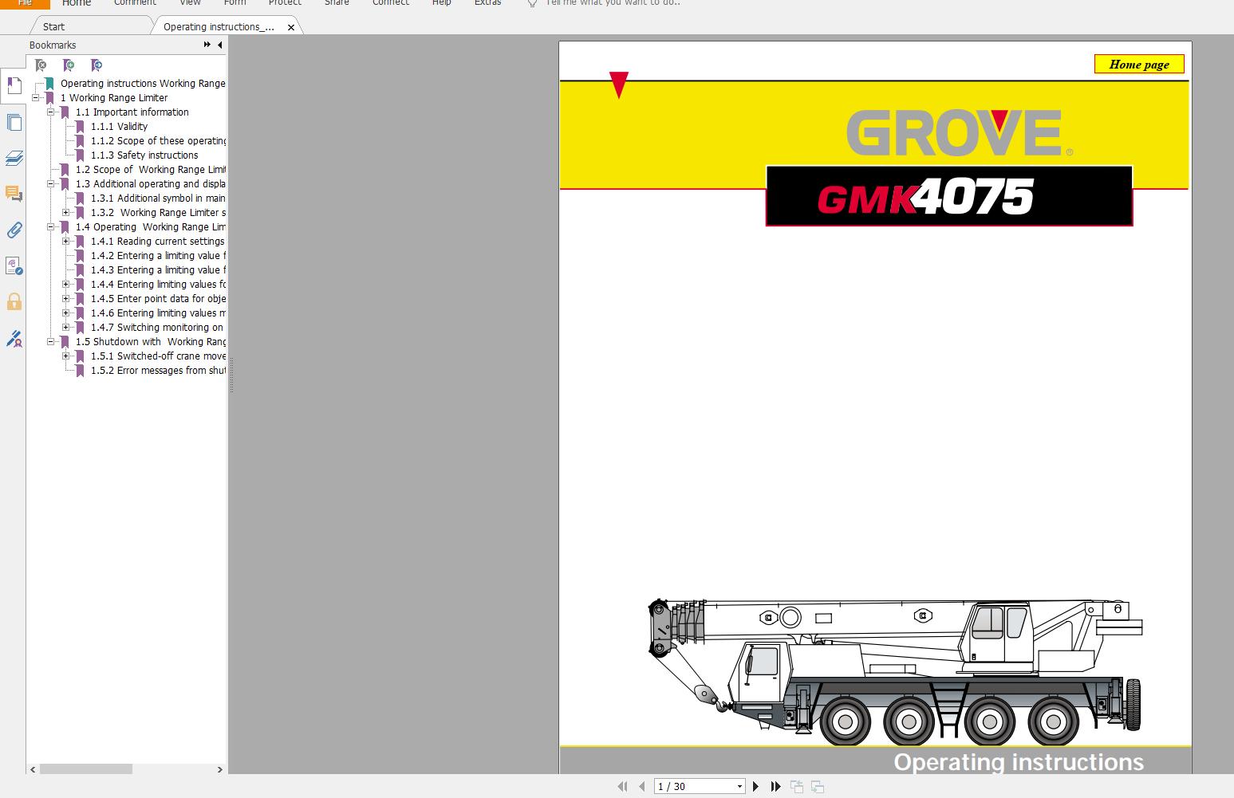1234x798 pixels.
Task: Go to bookmark 1.1.1 Validity
Action: [x=119, y=127]
